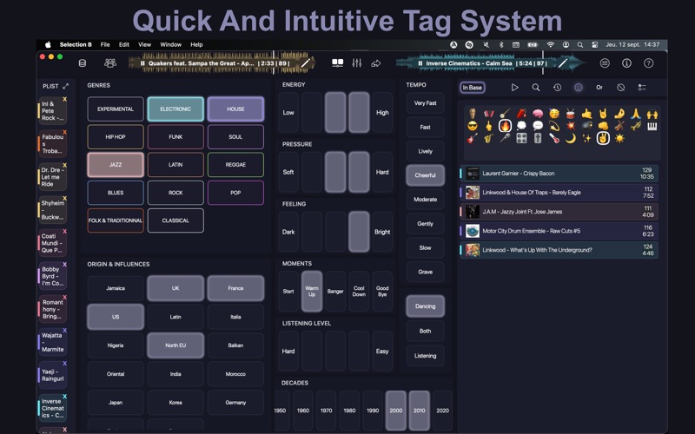This screenshot has width=695, height=434.
Task: Open the File menu
Action: pos(105,44)
